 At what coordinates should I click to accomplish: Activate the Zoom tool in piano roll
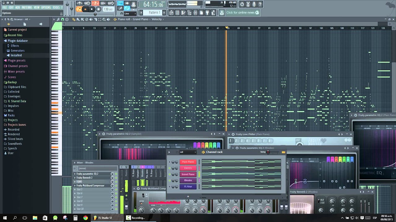point(104,19)
